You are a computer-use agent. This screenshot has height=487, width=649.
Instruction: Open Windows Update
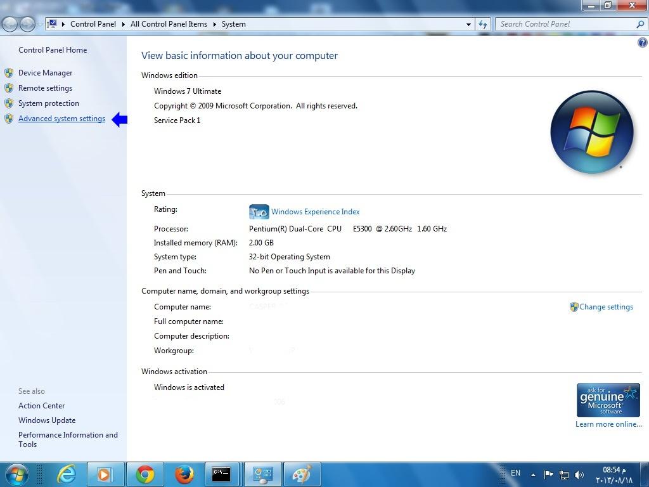tap(47, 420)
